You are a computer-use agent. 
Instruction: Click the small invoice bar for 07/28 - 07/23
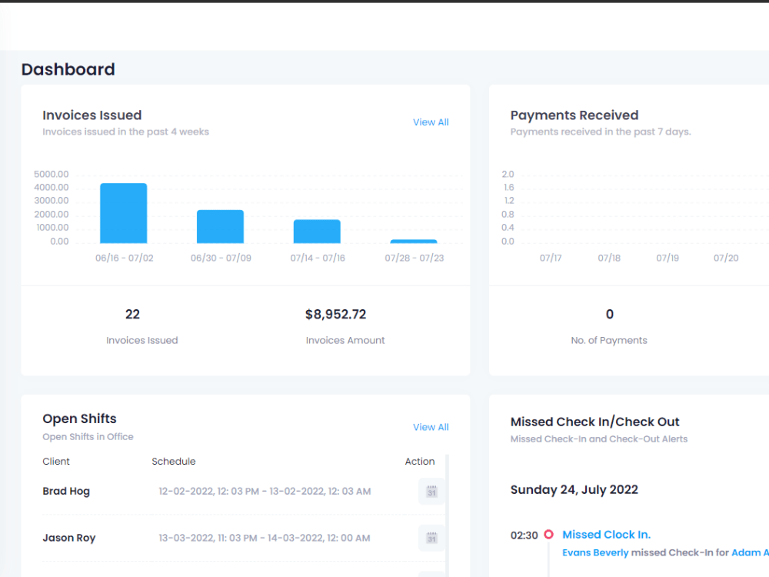point(414,240)
